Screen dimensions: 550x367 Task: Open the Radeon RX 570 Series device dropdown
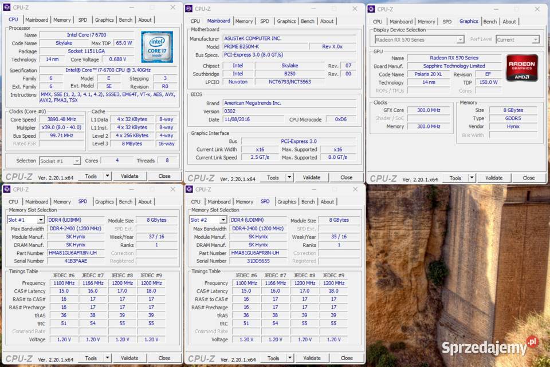pyautogui.click(x=460, y=40)
